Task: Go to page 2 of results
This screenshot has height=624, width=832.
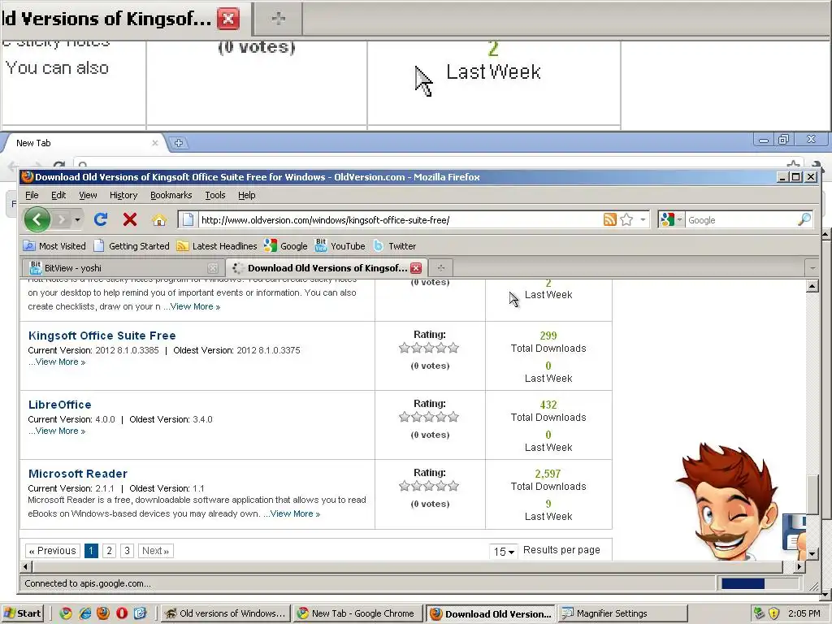Action: 110,551
